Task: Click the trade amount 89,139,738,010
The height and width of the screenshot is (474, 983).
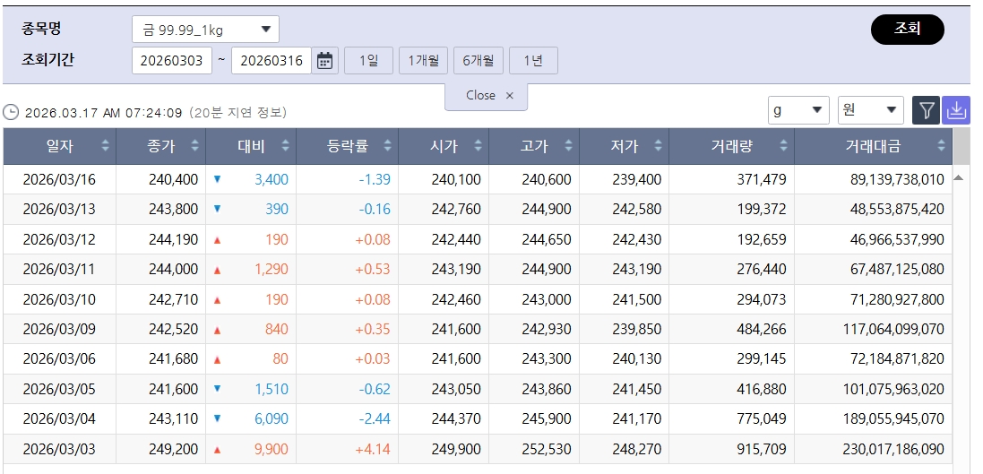Action: (x=897, y=180)
